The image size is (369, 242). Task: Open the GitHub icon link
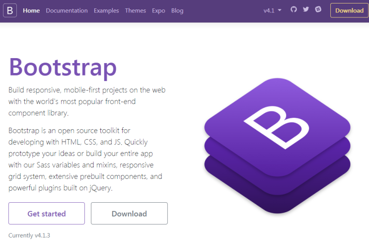pos(294,9)
